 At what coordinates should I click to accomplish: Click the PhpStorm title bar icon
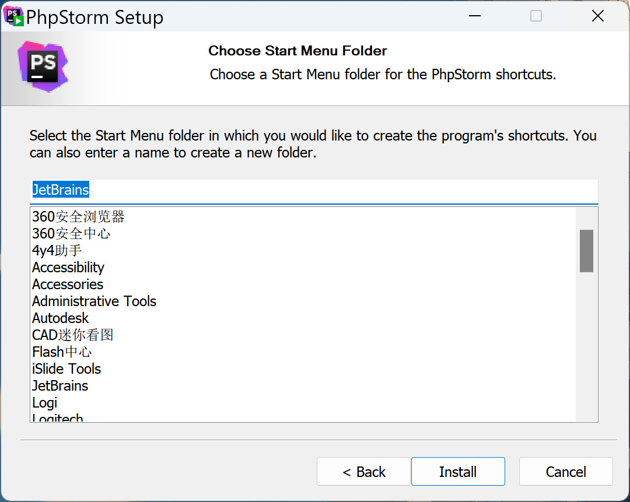tap(14, 17)
